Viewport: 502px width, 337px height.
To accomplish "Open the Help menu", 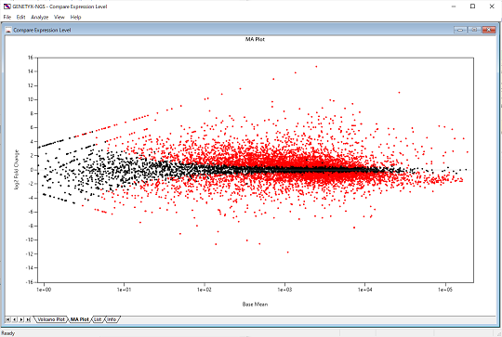I will click(75, 18).
